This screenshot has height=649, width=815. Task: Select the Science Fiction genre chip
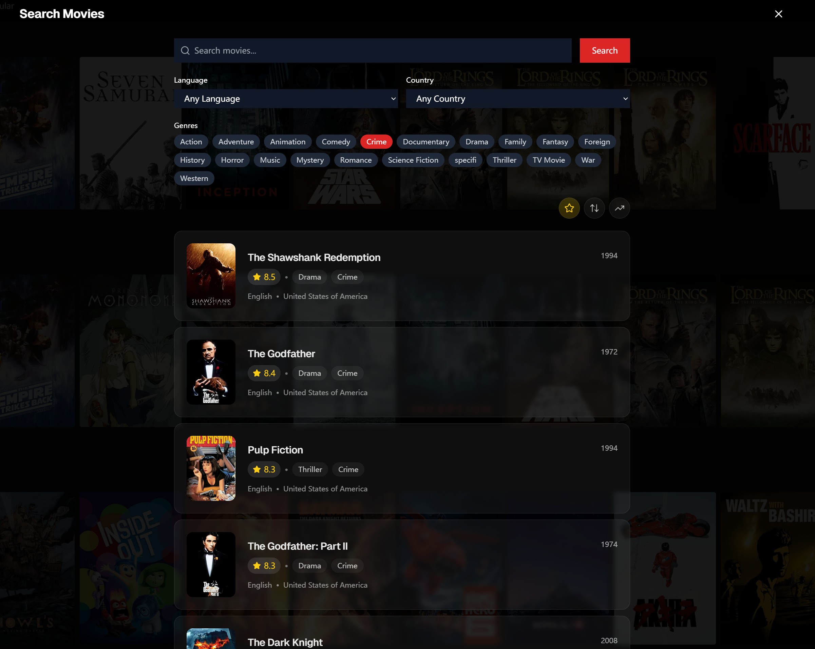pos(413,160)
